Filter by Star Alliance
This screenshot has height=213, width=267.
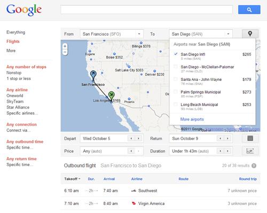[18, 108]
